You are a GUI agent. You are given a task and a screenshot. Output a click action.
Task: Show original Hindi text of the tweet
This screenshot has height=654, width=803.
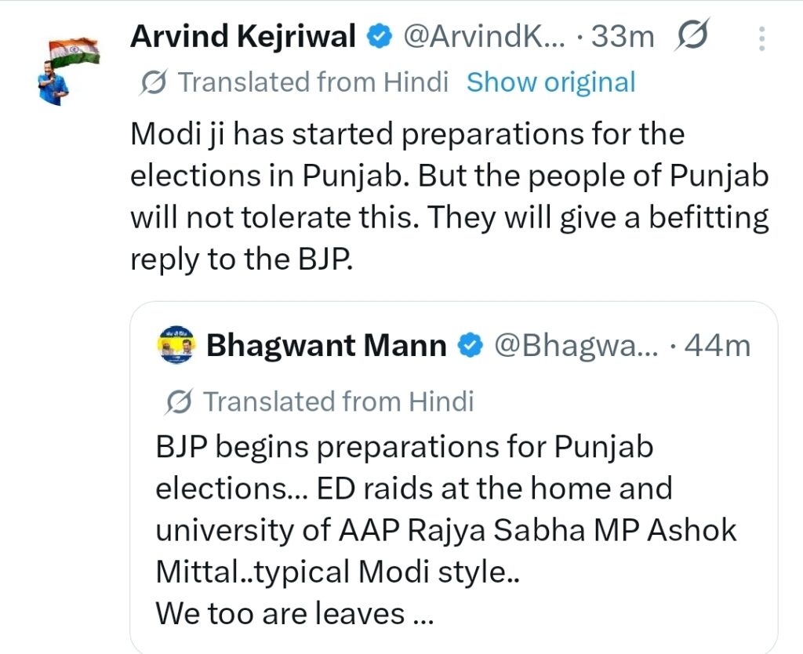pyautogui.click(x=550, y=82)
